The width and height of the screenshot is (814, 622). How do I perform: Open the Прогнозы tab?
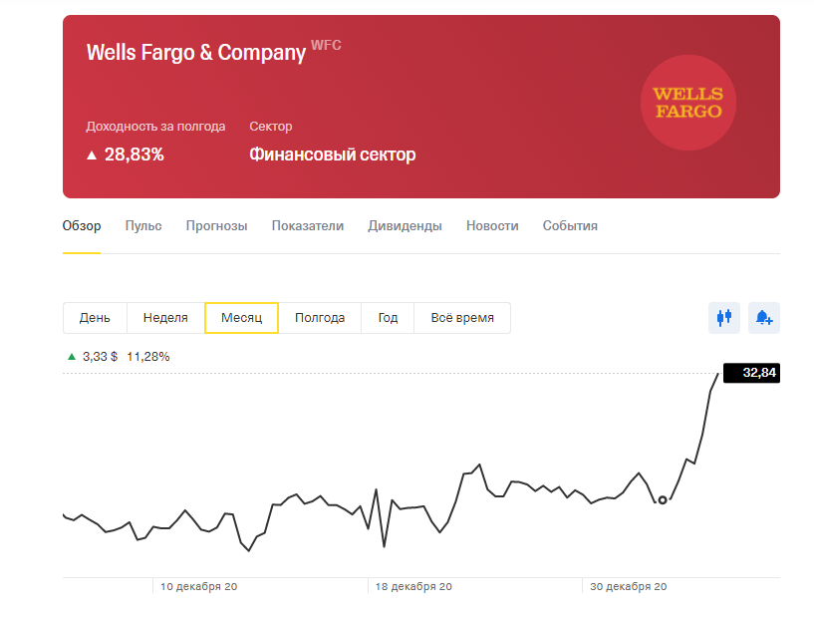coord(216,226)
